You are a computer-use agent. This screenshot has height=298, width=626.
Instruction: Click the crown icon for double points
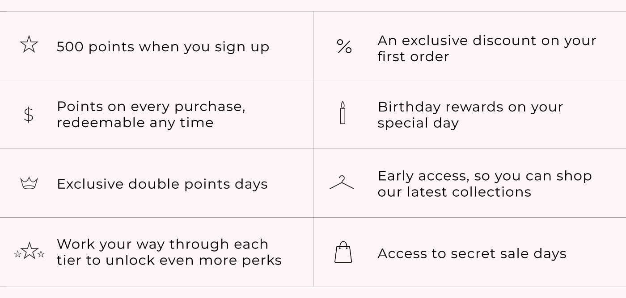(x=29, y=183)
